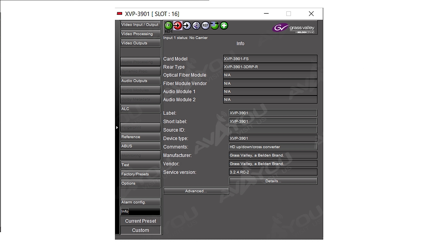Click the red input arrow status icon

tap(178, 26)
